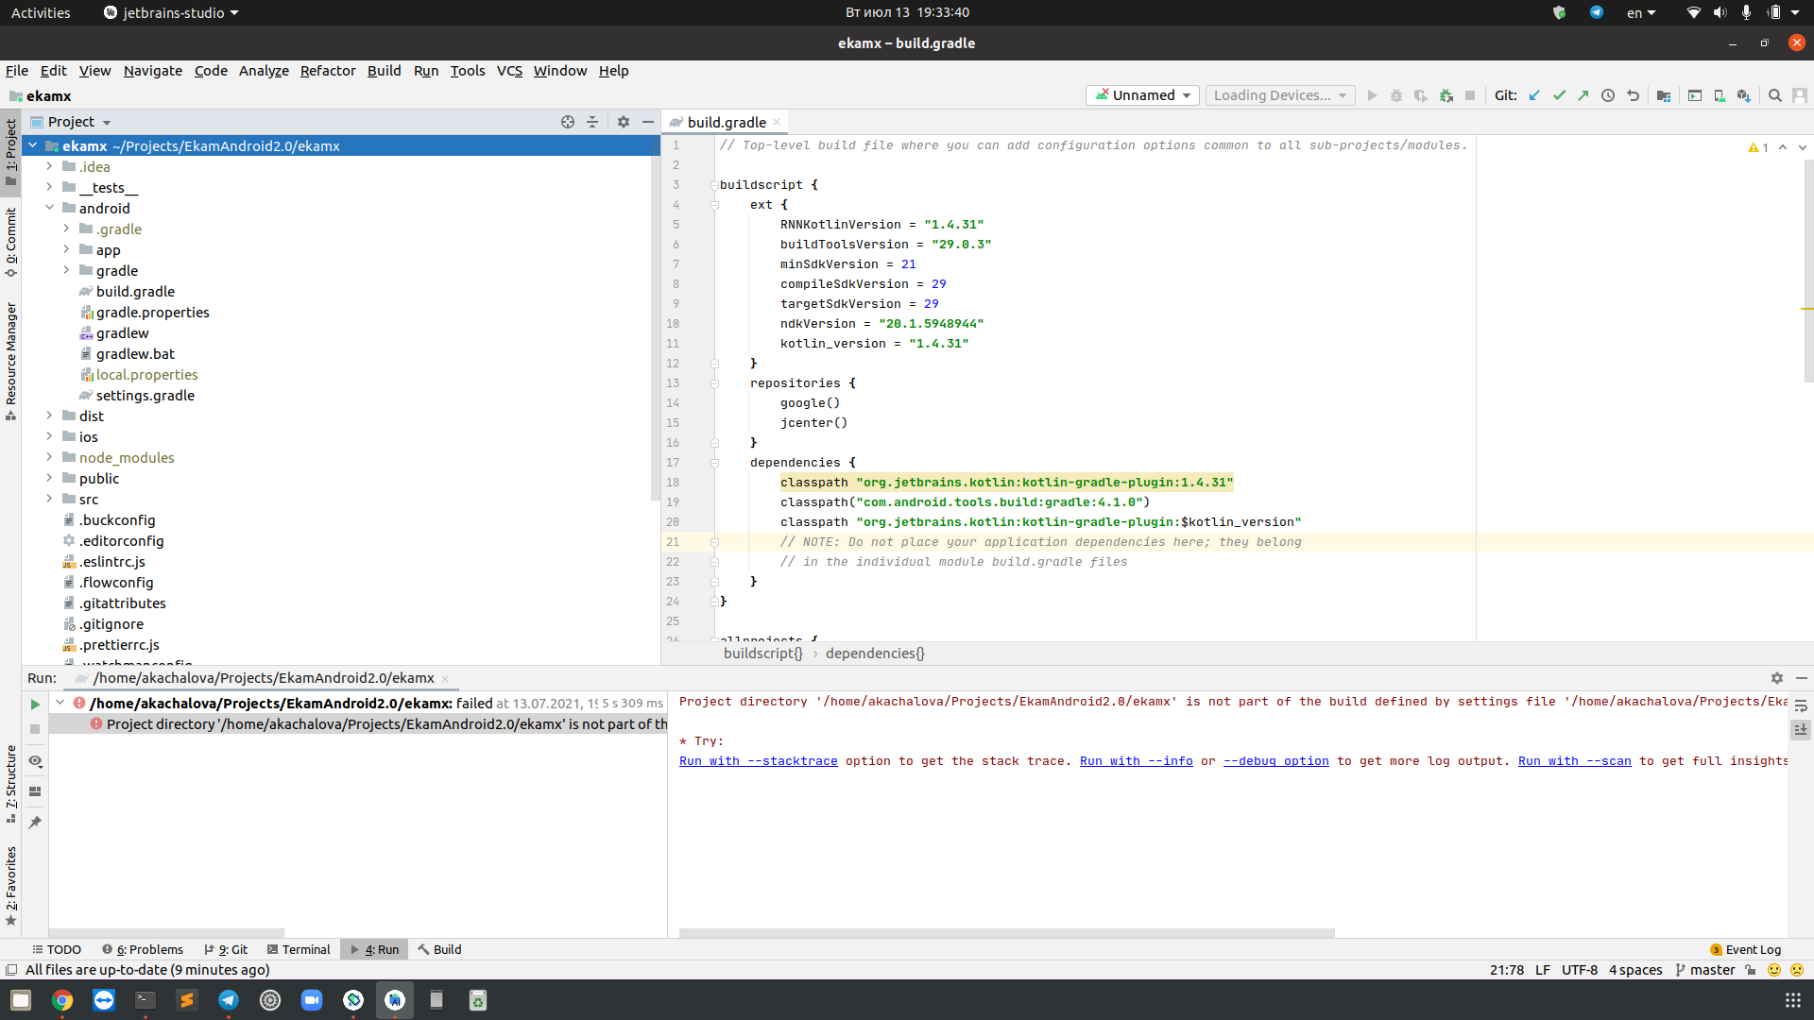Open the VCS menu
This screenshot has width=1814, height=1020.
tap(509, 71)
